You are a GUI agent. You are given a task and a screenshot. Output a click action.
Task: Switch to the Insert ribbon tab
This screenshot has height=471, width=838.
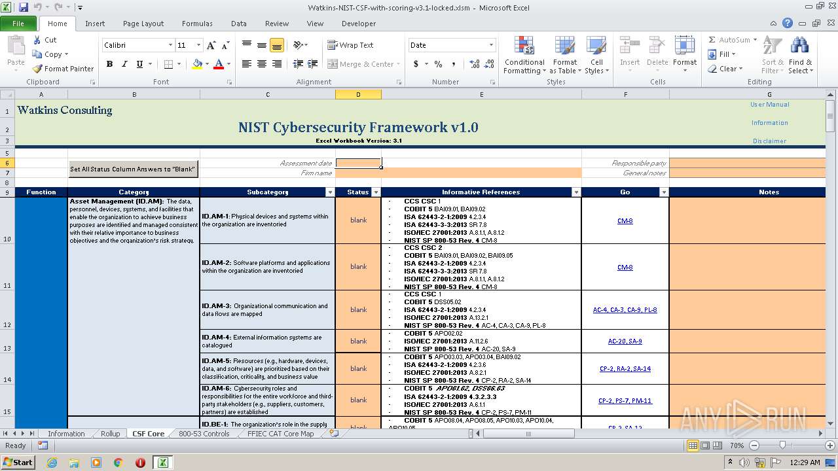pyautogui.click(x=95, y=24)
